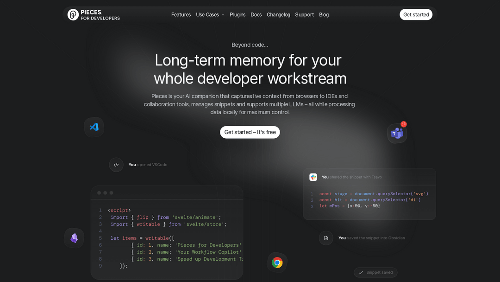
Task: Click 'saved the snippet into Obsidian' text
Action: tap(376, 238)
